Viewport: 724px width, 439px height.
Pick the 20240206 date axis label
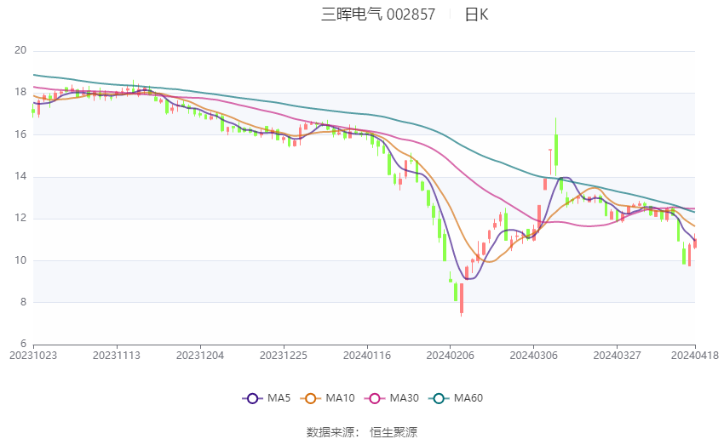click(451, 356)
